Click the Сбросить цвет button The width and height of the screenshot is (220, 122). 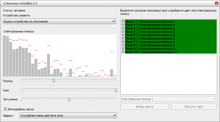point(194,107)
